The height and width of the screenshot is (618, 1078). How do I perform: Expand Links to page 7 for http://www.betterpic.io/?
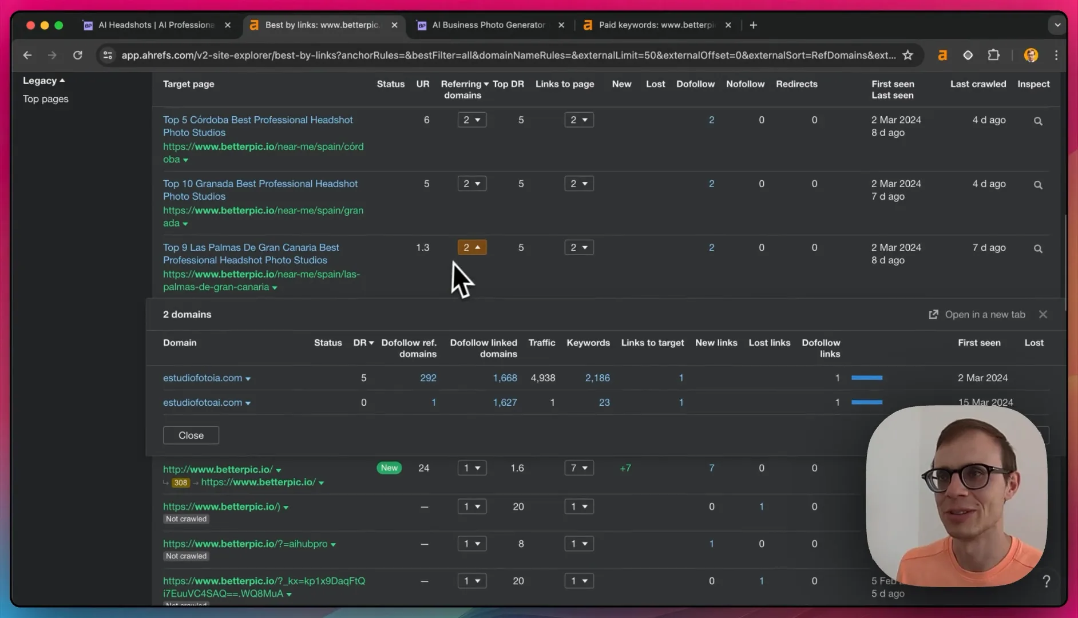579,468
